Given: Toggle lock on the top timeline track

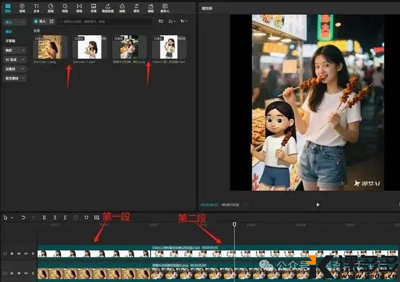Looking at the screenshot, I should coord(12,254).
